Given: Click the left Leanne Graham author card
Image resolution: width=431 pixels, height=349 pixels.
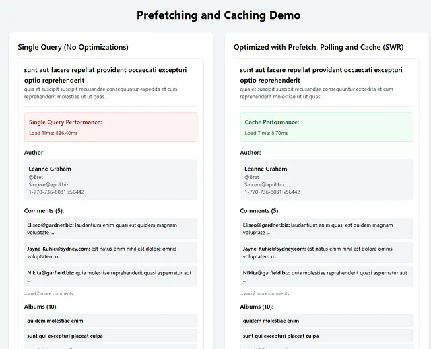Looking at the screenshot, I should coord(110,180).
